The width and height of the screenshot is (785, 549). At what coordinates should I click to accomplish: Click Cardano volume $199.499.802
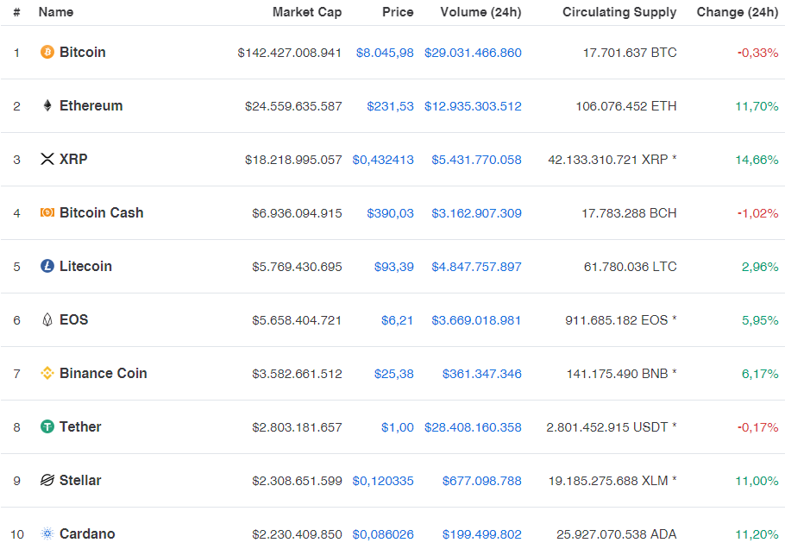pos(482,535)
